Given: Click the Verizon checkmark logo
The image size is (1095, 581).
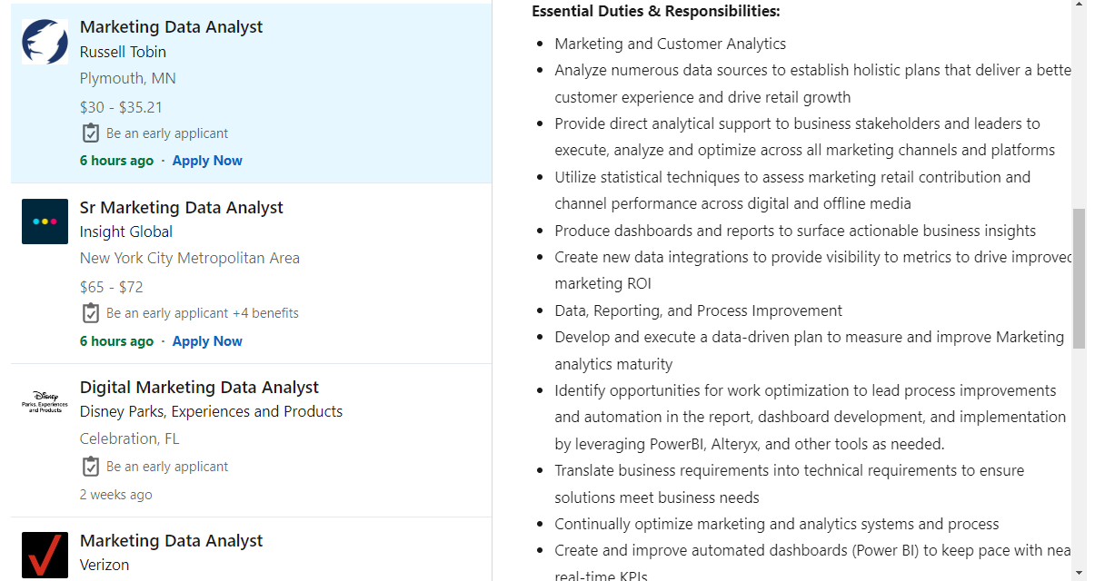Looking at the screenshot, I should pyautogui.click(x=45, y=555).
